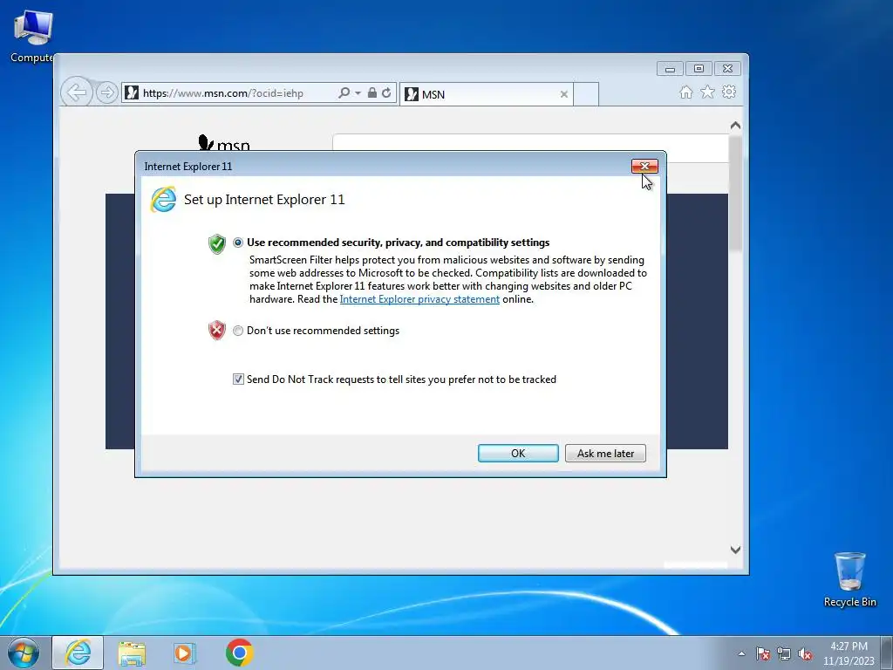893x670 pixels.
Task: Click the network icon in system tray
Action: 784,653
